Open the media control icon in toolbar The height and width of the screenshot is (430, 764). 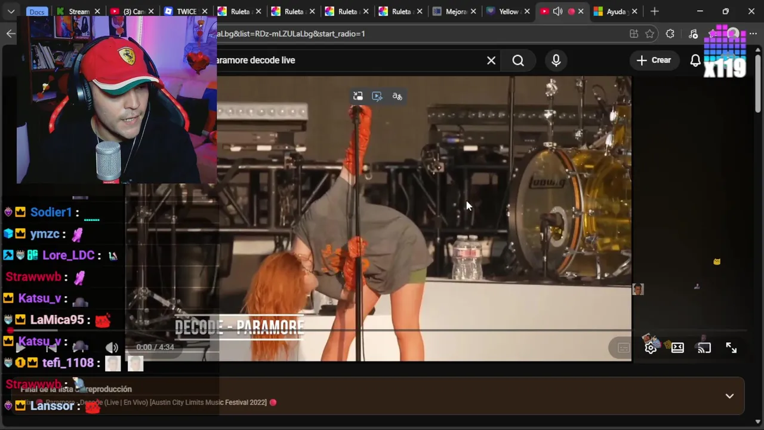[x=693, y=33]
